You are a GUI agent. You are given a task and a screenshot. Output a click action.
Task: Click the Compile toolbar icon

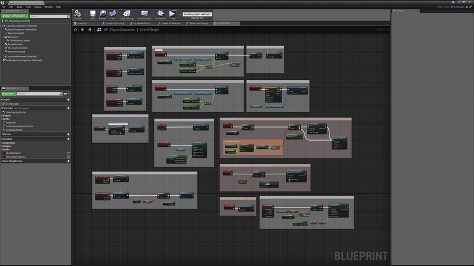pos(78,14)
